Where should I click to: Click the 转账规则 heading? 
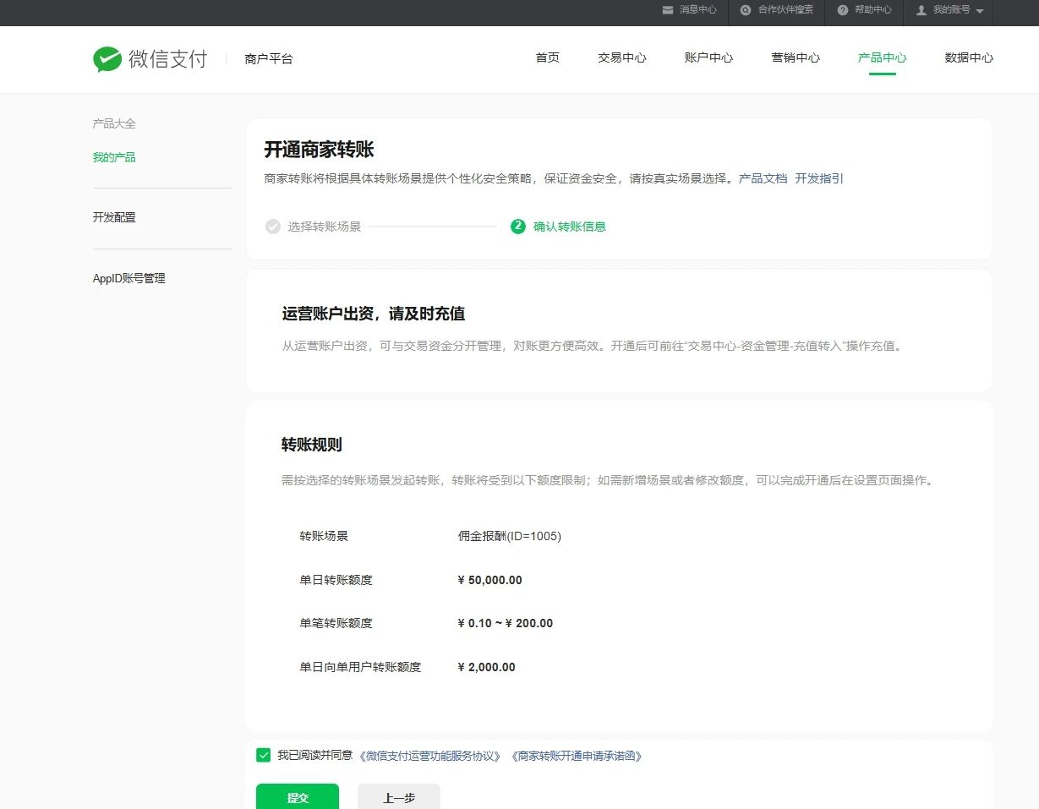click(x=312, y=445)
